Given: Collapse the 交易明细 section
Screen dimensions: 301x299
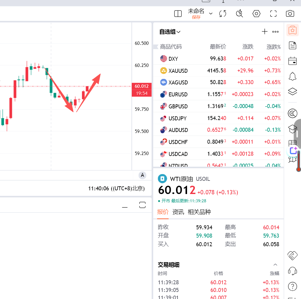Looking at the screenshot, I should pyautogui.click(x=275, y=265).
